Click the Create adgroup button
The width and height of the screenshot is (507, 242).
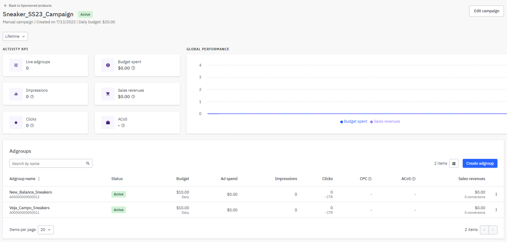tap(480, 163)
